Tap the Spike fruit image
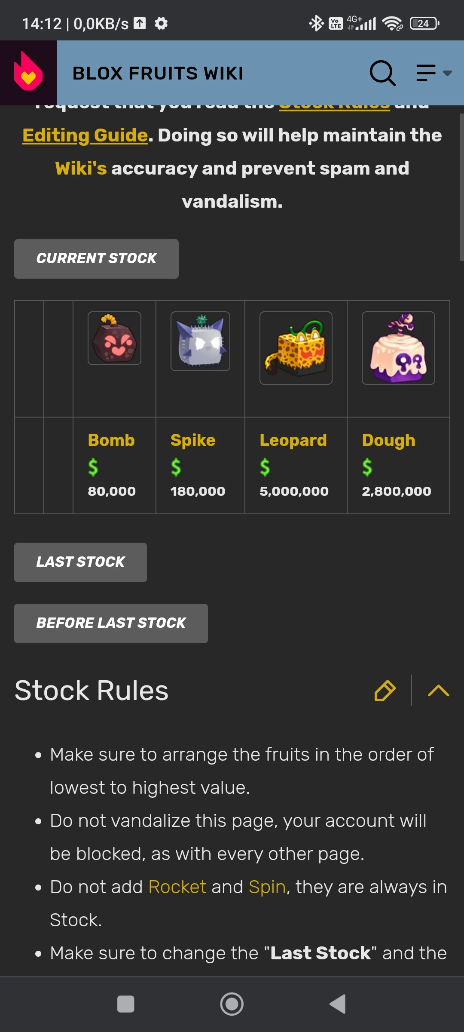This screenshot has width=464, height=1032. [x=200, y=341]
